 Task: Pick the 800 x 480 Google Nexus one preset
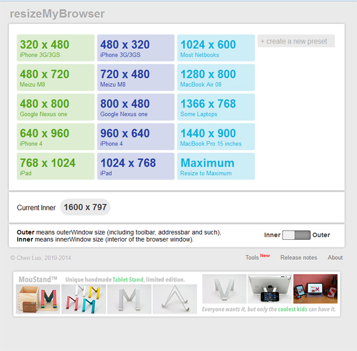(x=136, y=107)
